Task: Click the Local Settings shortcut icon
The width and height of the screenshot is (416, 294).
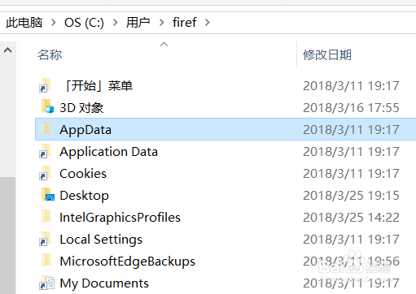Action: [46, 239]
